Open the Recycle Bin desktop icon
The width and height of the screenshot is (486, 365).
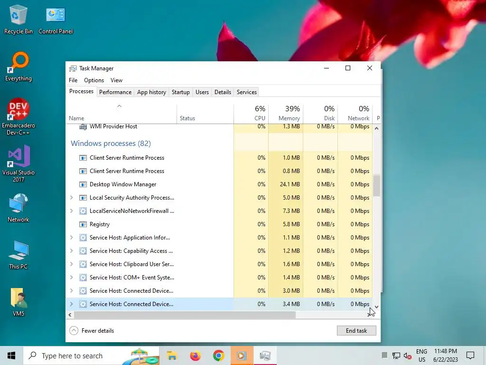point(19,19)
